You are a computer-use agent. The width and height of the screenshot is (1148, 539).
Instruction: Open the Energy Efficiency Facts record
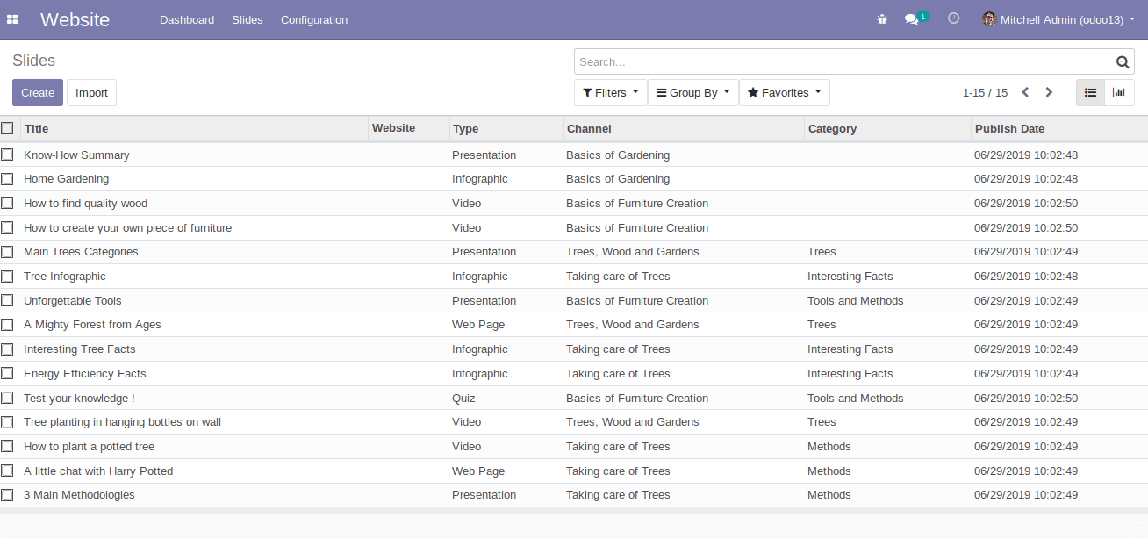85,374
